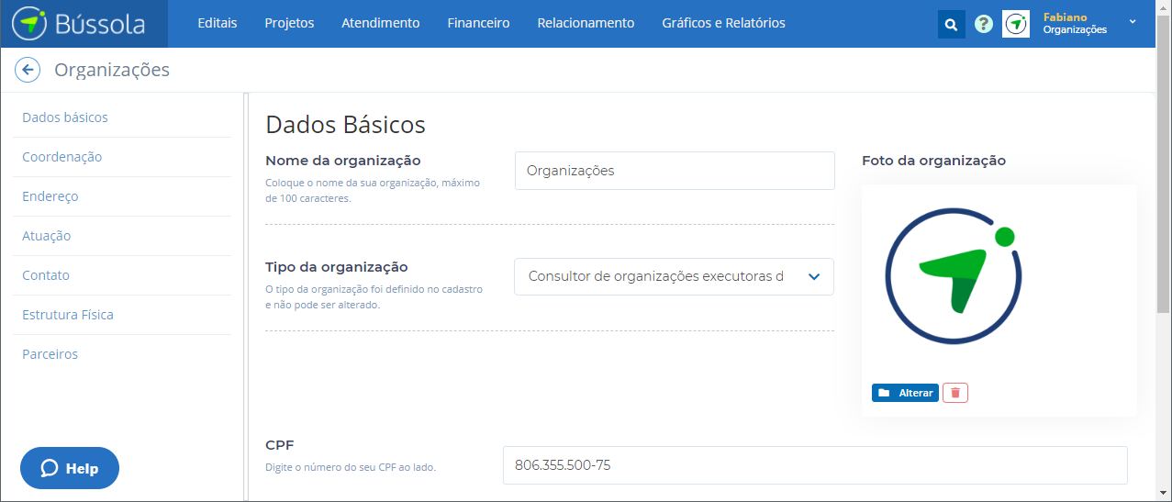
Task: Select Estrutura Física in sidebar
Action: click(68, 315)
